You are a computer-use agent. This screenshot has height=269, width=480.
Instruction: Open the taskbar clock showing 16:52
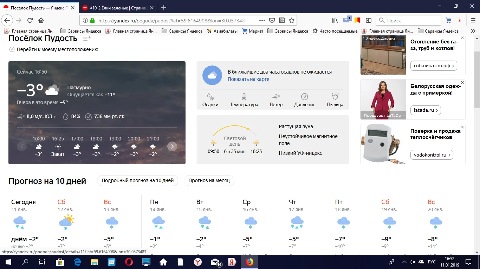(x=449, y=262)
